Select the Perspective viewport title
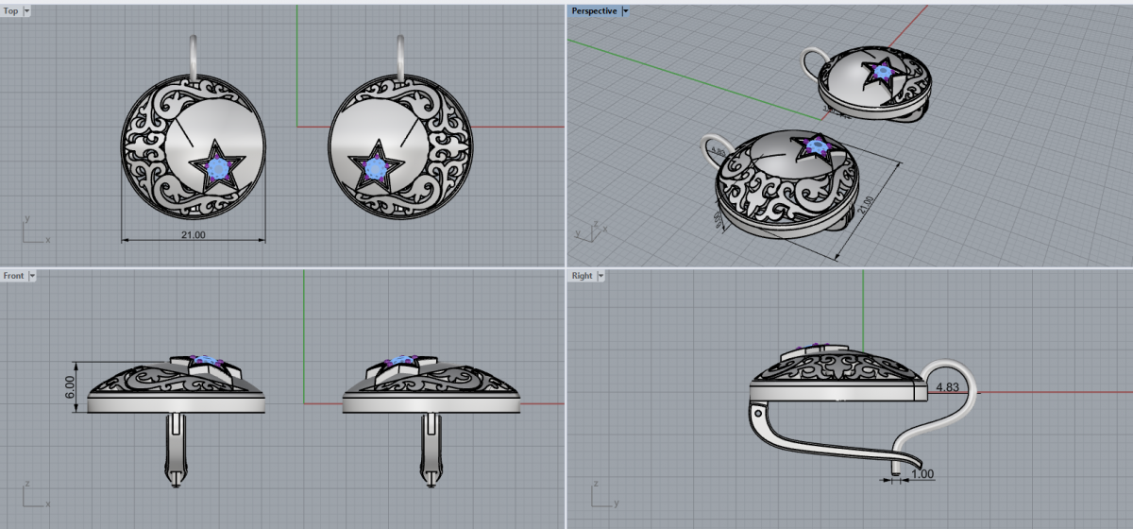This screenshot has height=529, width=1133. click(x=594, y=11)
